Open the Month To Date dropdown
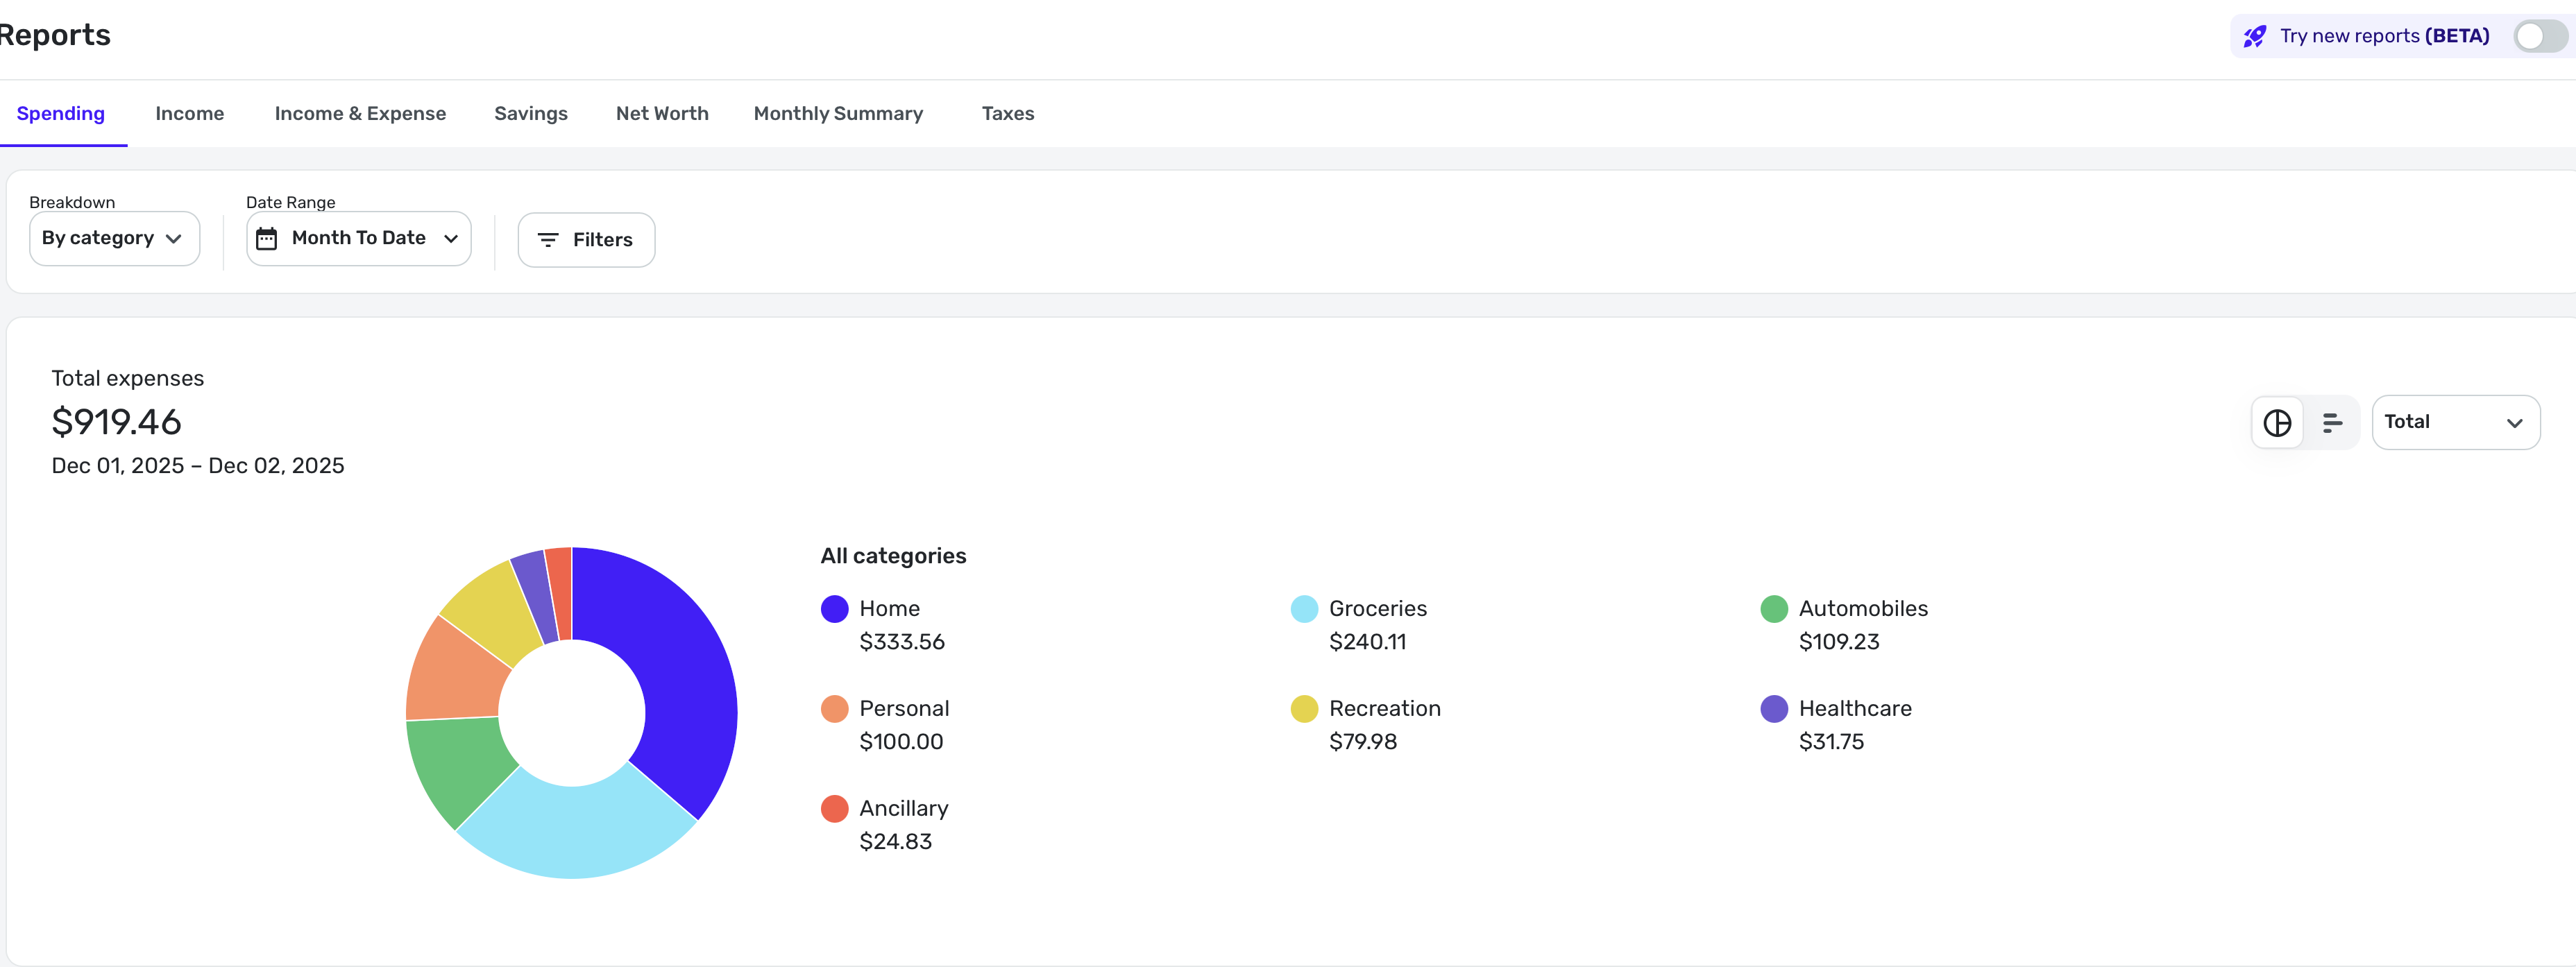The image size is (2576, 967). click(358, 239)
